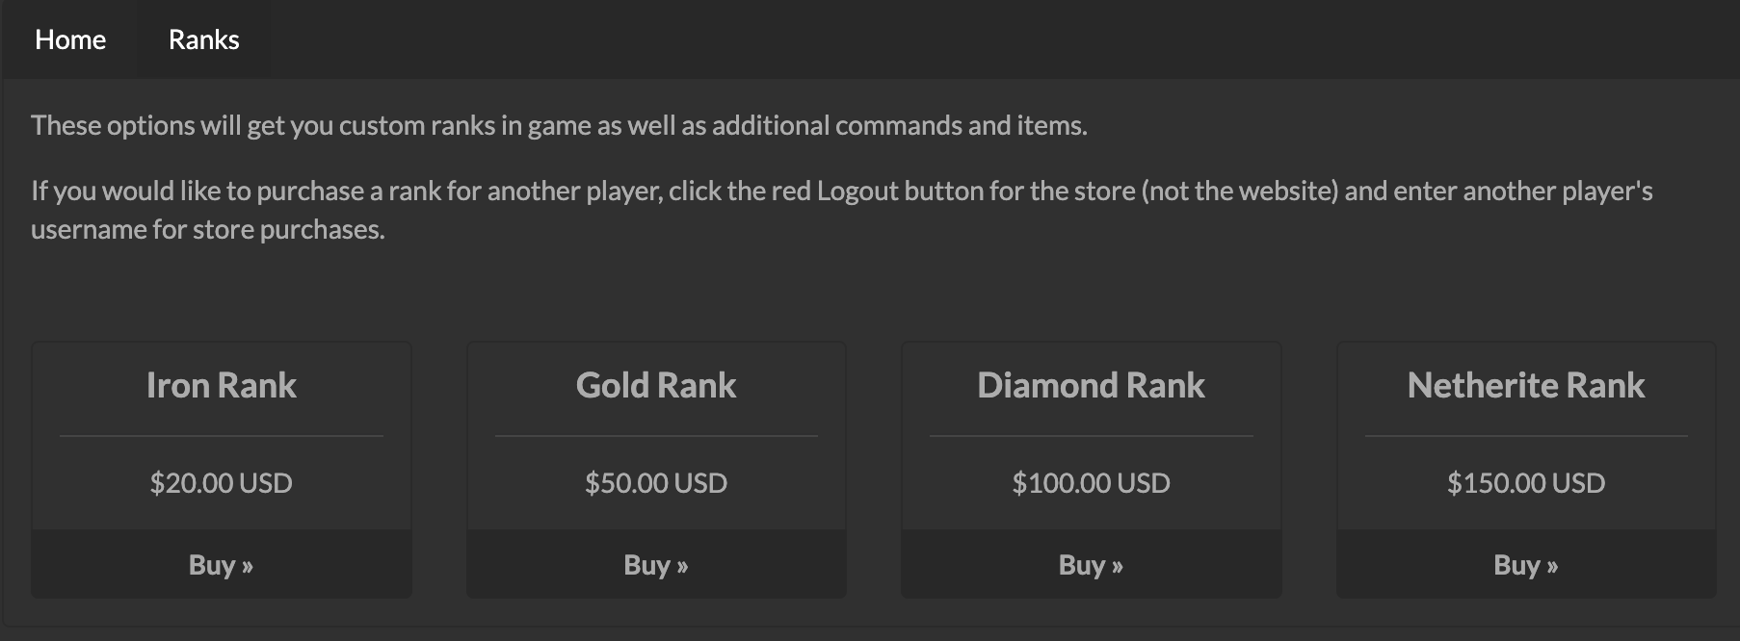Click the divider line under Diamond Rank

click(x=1092, y=436)
